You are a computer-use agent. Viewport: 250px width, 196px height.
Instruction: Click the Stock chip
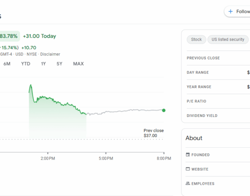pyautogui.click(x=196, y=40)
